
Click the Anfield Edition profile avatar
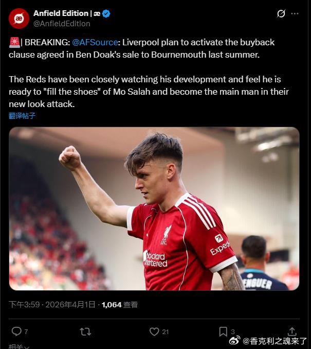tap(19, 19)
